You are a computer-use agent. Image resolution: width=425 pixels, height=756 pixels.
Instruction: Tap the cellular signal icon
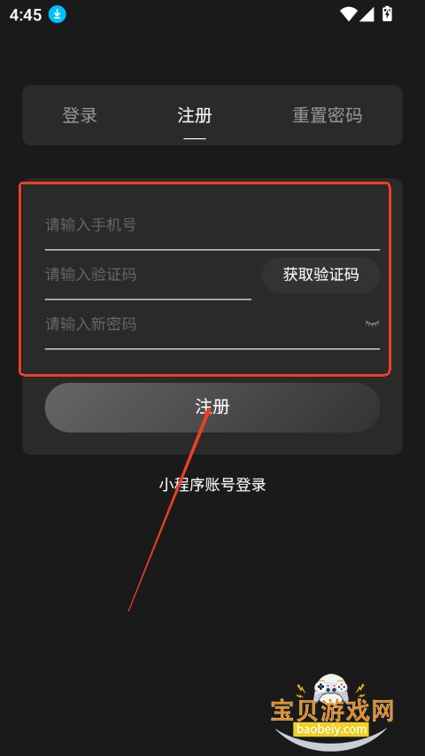[367, 14]
